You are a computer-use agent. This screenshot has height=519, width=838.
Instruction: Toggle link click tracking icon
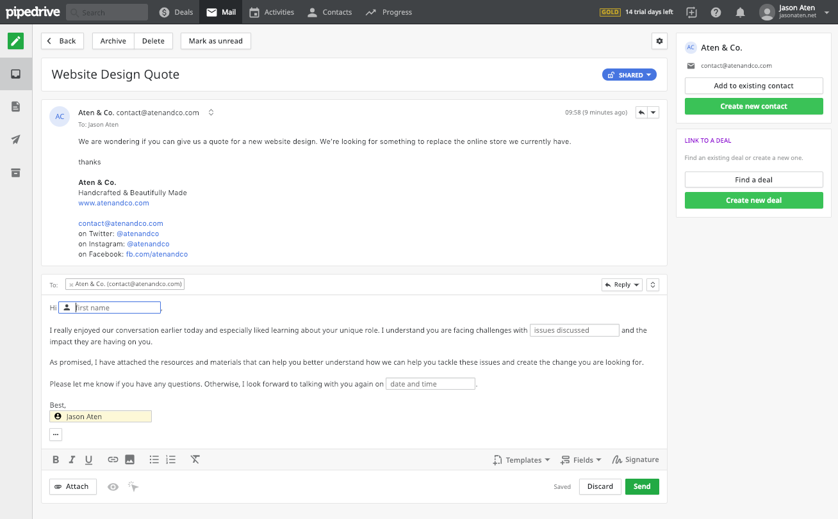pyautogui.click(x=133, y=487)
